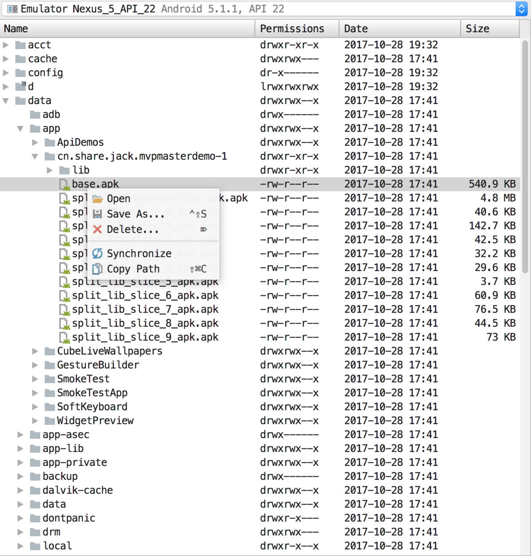Click the dontpanic folder icon
The height and width of the screenshot is (556, 531).
click(x=35, y=518)
